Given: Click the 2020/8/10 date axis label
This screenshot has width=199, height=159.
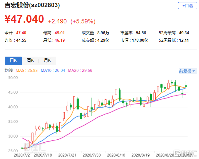Looking at the screenshot, I should (x=116, y=155).
